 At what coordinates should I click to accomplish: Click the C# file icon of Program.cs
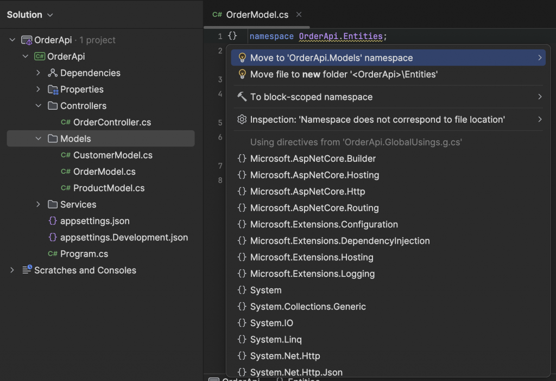point(53,254)
